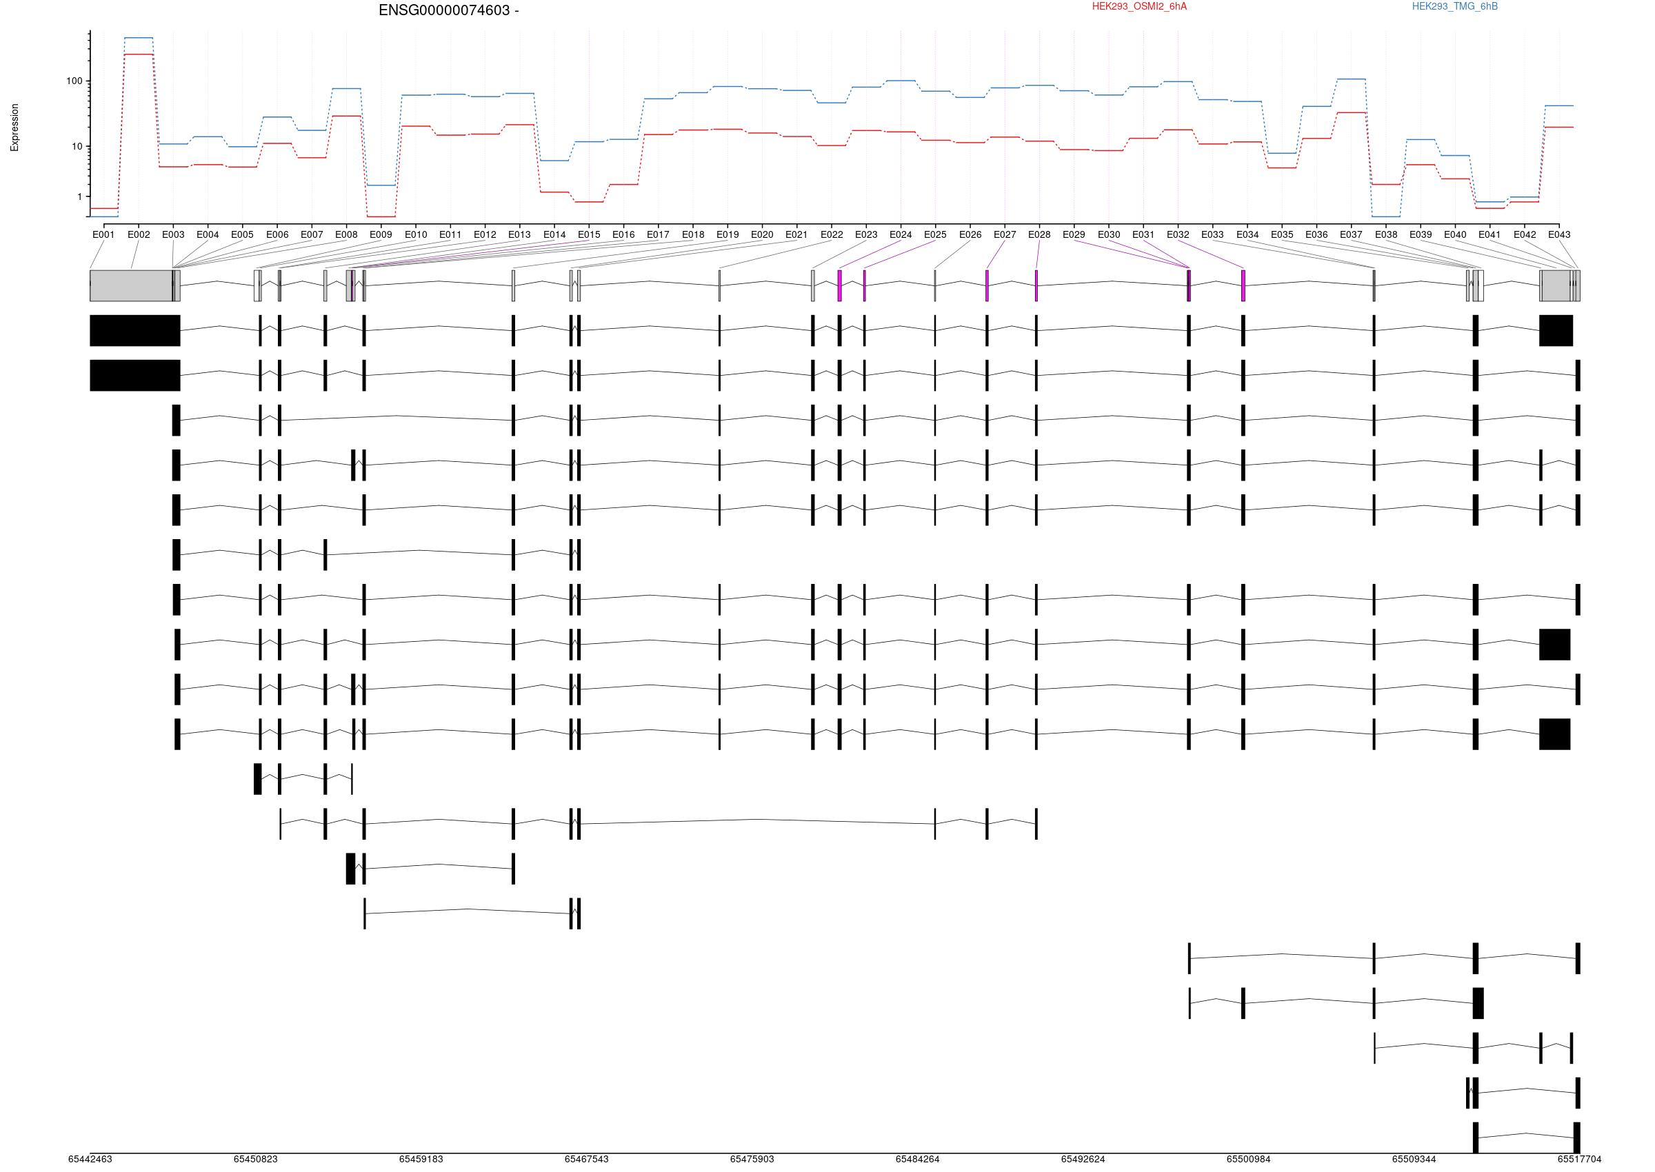Click exon label E040
This screenshot has height=1172, width=1655.
(x=1455, y=234)
